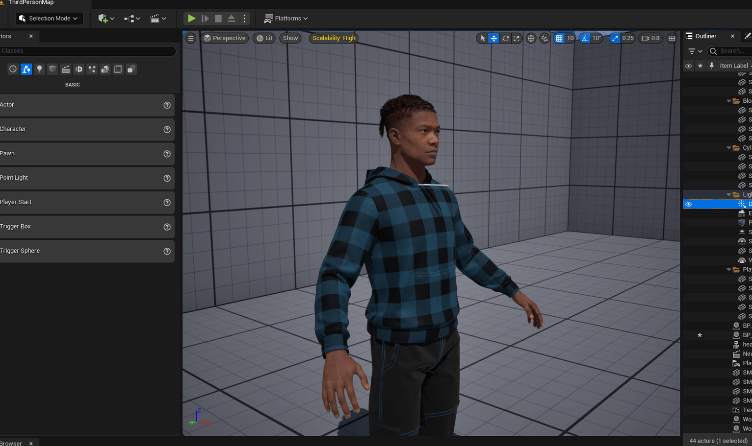Open the Add content dropdown
The height and width of the screenshot is (446, 752).
pyautogui.click(x=106, y=19)
